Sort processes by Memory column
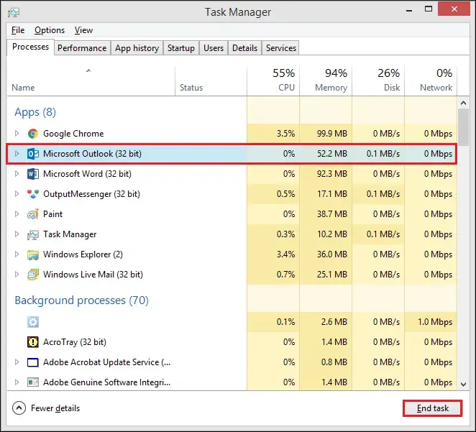The image size is (476, 432). [x=326, y=81]
